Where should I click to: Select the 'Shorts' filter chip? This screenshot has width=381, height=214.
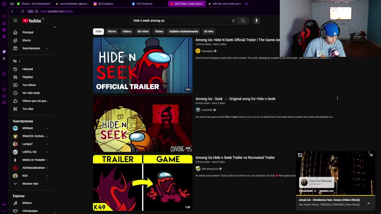coord(112,32)
